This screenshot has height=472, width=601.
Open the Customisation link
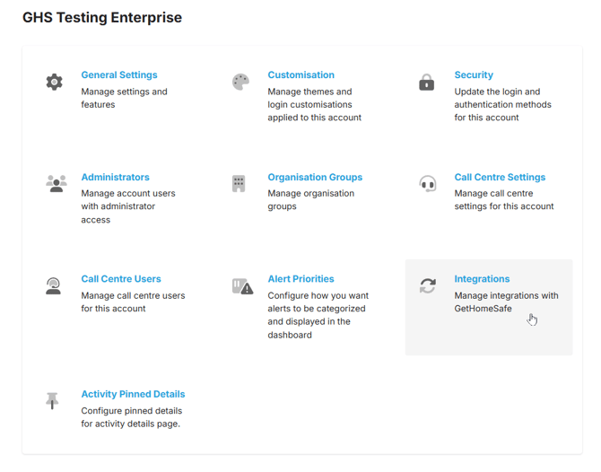coord(300,75)
